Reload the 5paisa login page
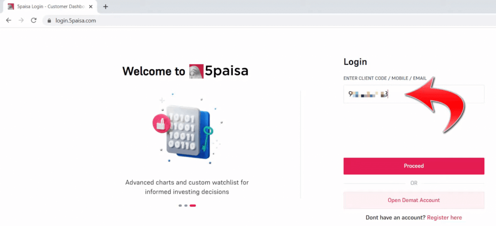The height and width of the screenshot is (226, 496). click(x=33, y=20)
